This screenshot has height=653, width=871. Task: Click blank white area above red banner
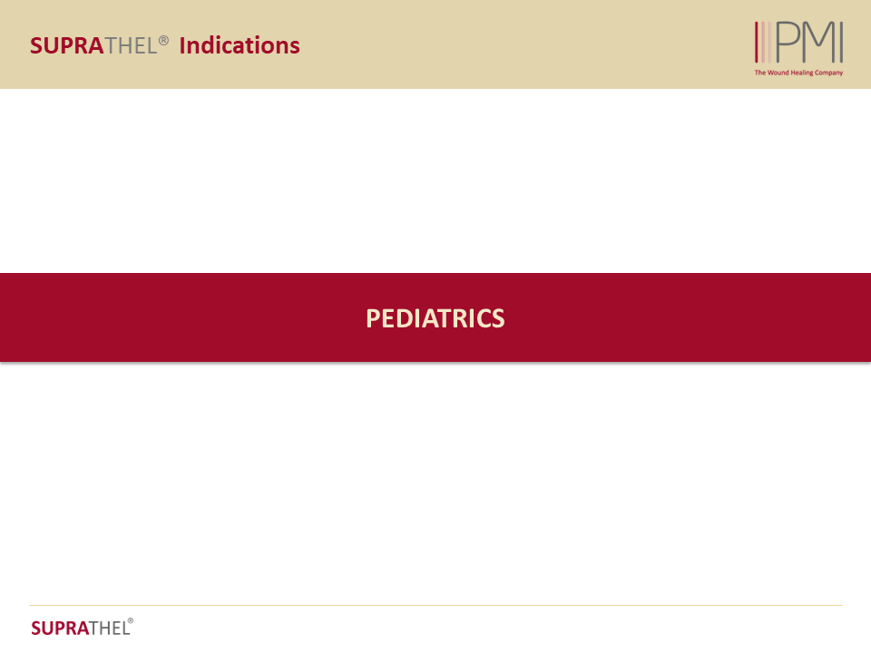(x=435, y=181)
